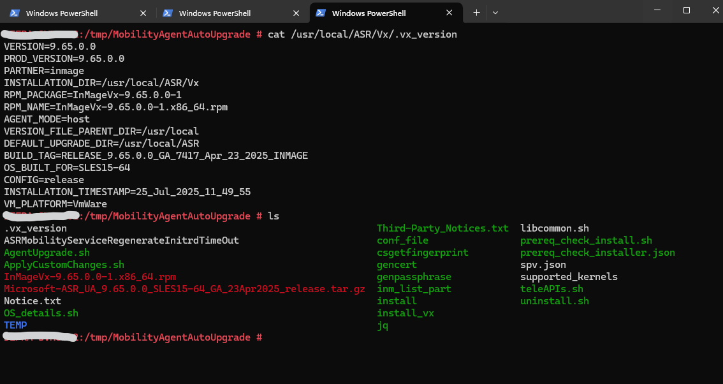Open the new tab profile dropdown

point(495,13)
